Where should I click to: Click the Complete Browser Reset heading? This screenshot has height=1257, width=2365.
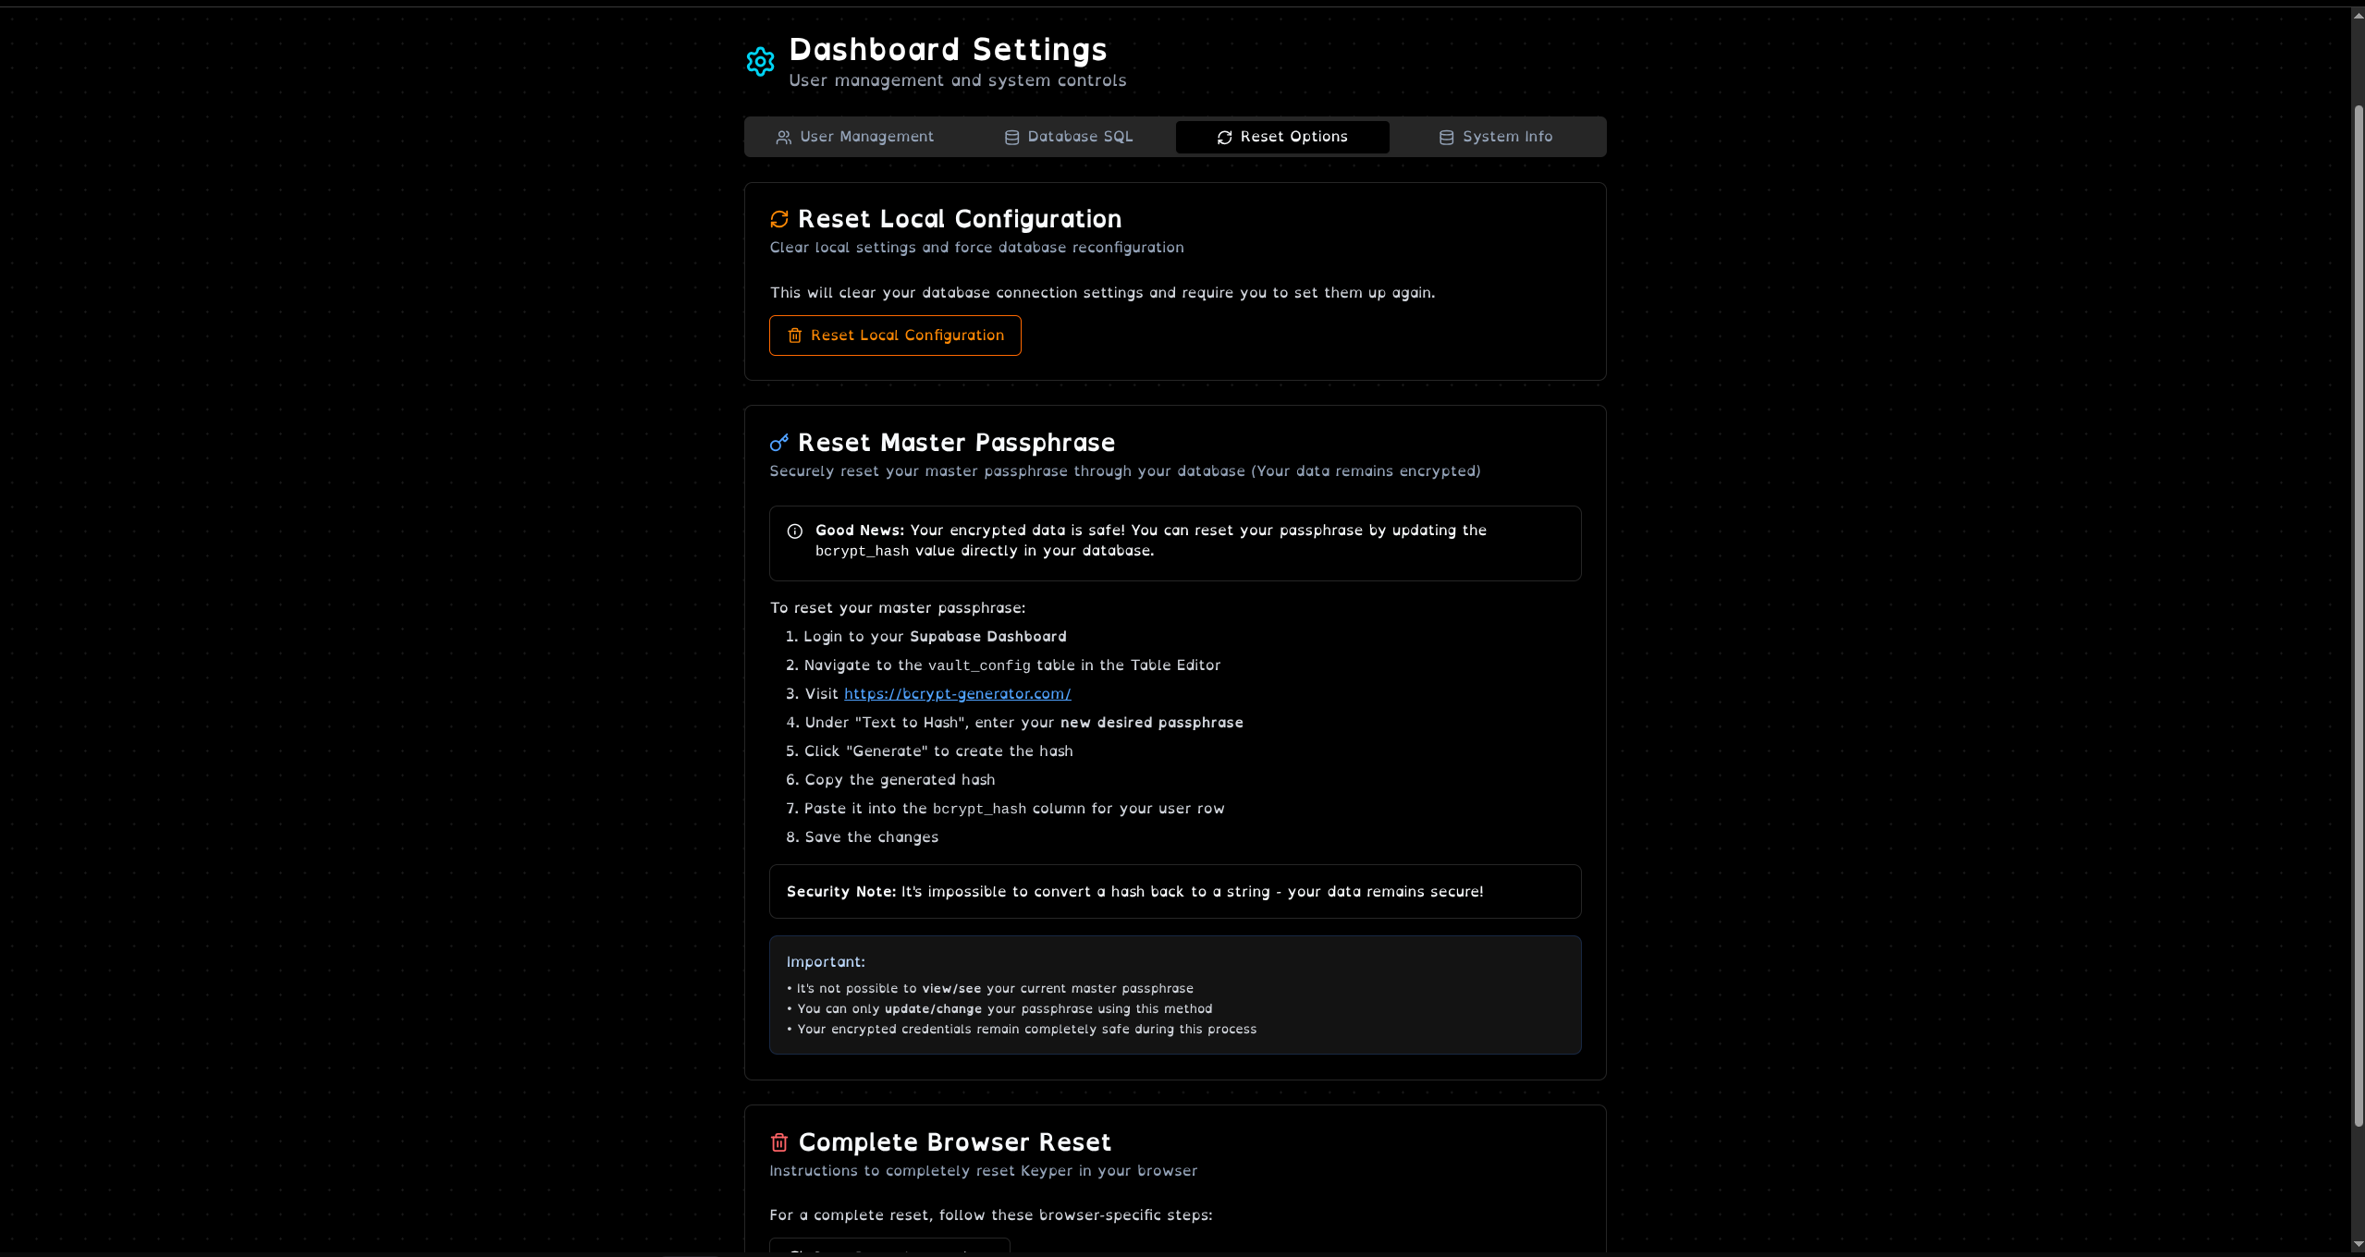(954, 1142)
